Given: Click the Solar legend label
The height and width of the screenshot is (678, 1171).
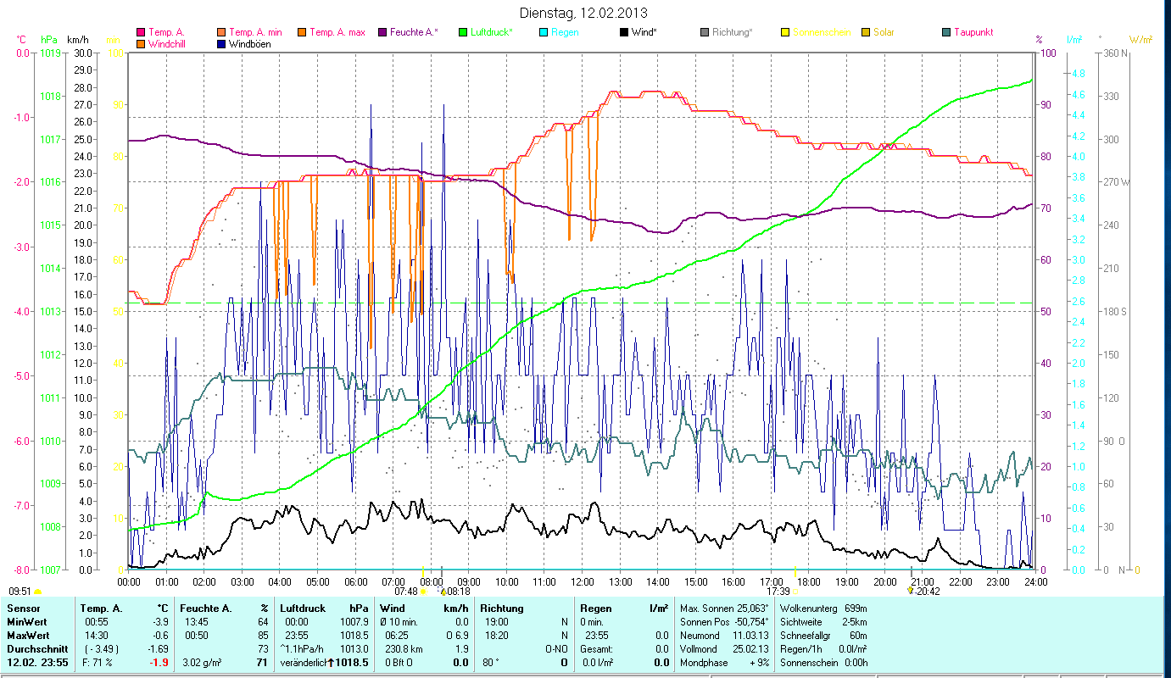Looking at the screenshot, I should (x=884, y=33).
